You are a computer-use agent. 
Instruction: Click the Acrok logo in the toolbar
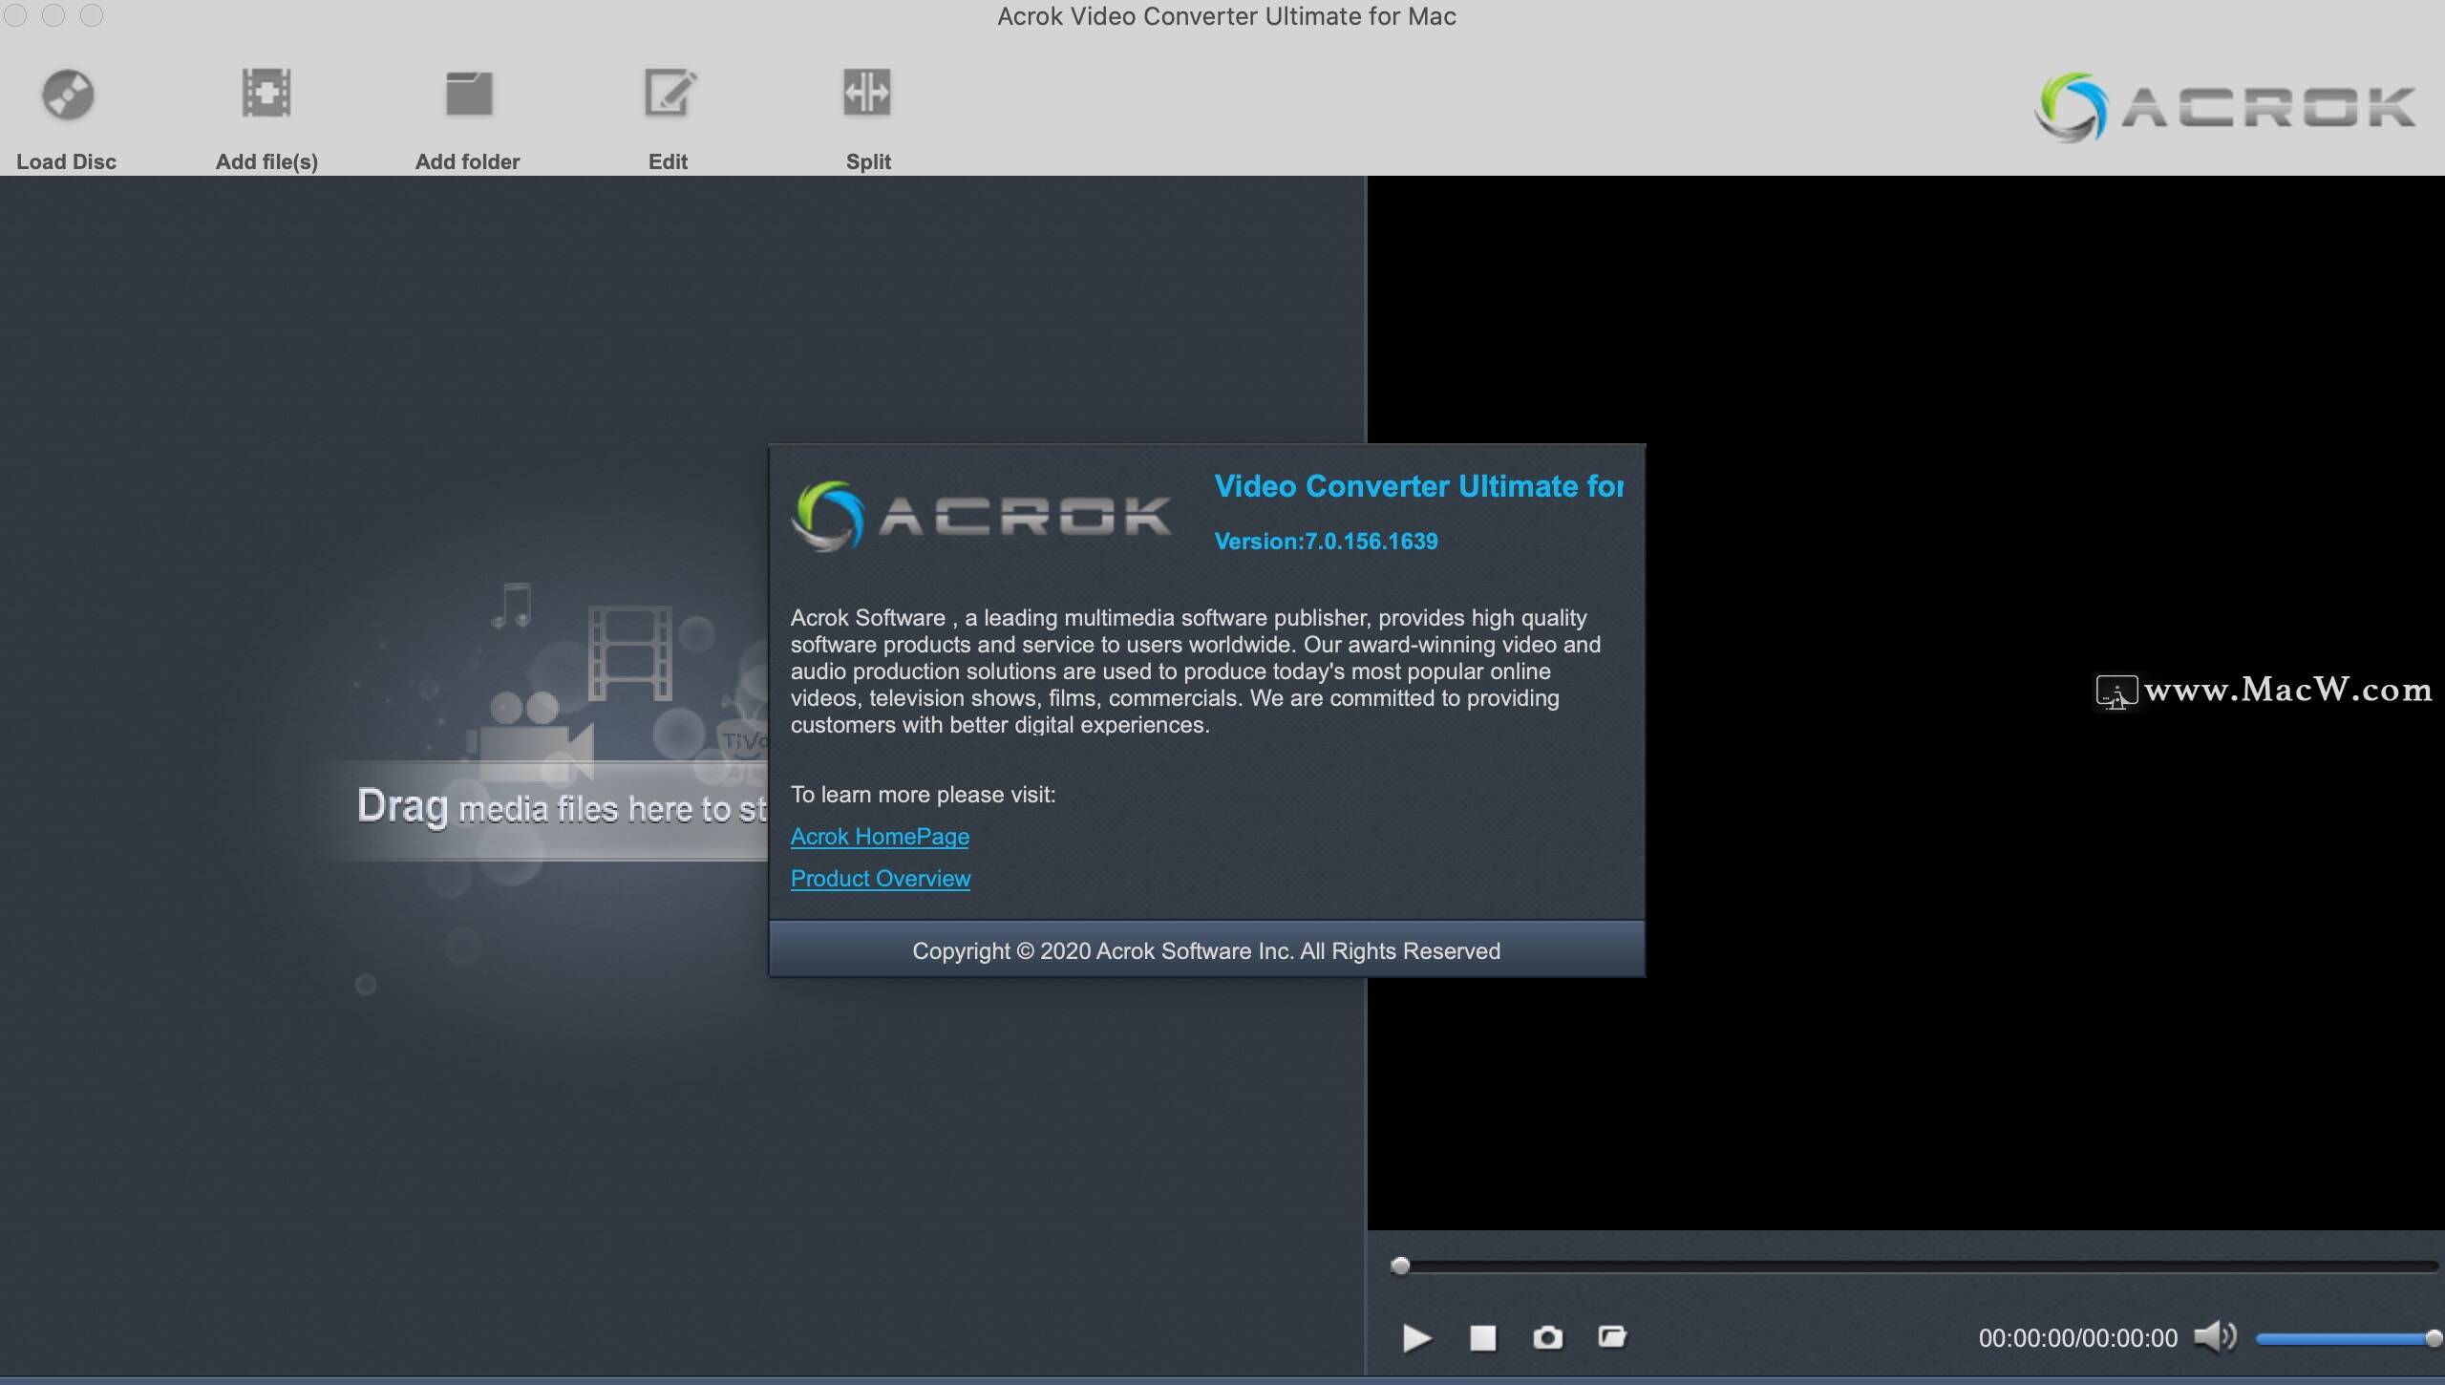tap(2225, 107)
